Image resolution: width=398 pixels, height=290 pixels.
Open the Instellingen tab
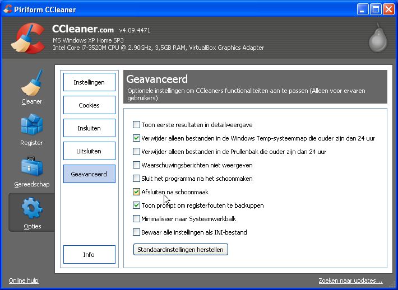(89, 82)
